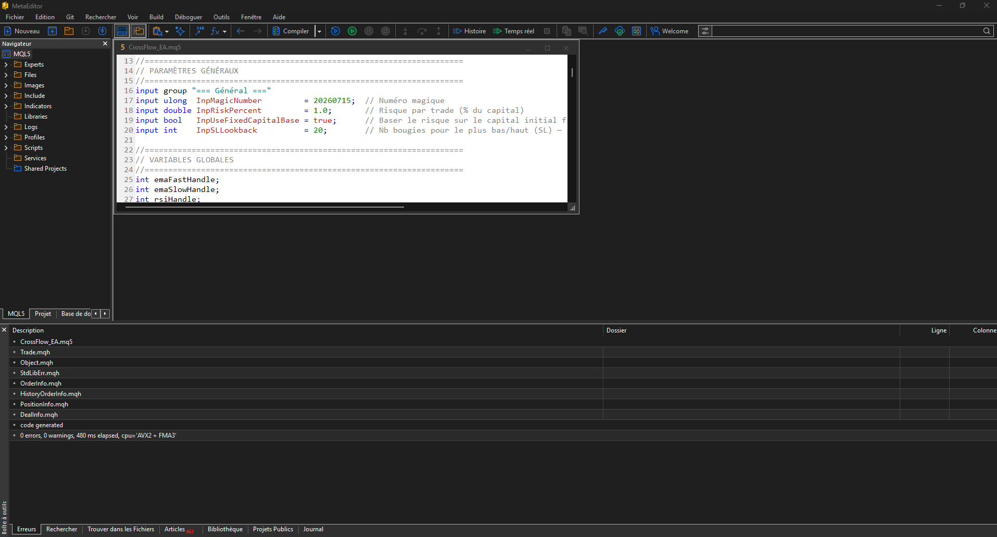Expand the Indicators folder in Navigator

(6, 106)
